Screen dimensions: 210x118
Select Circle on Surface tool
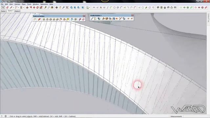(47, 19)
